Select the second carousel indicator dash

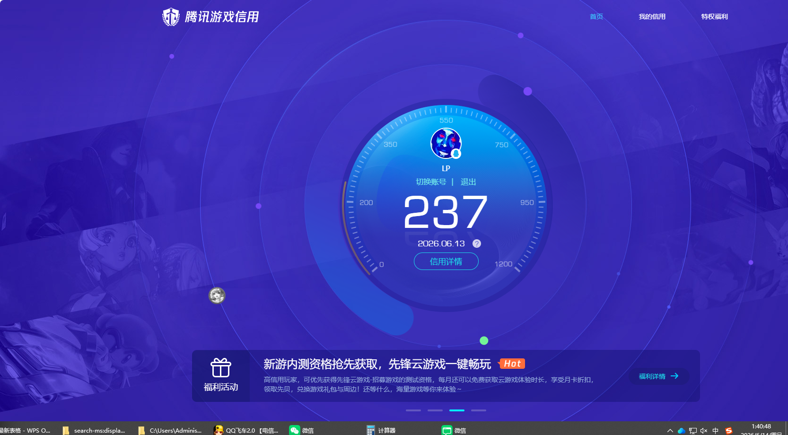coord(435,410)
